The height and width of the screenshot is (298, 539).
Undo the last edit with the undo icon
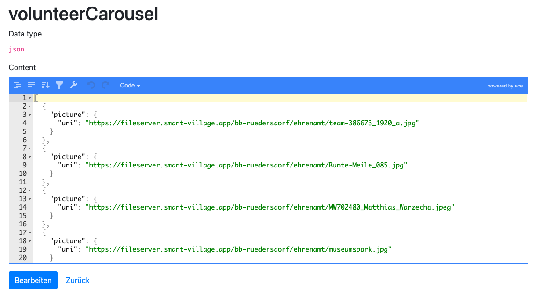pos(92,85)
